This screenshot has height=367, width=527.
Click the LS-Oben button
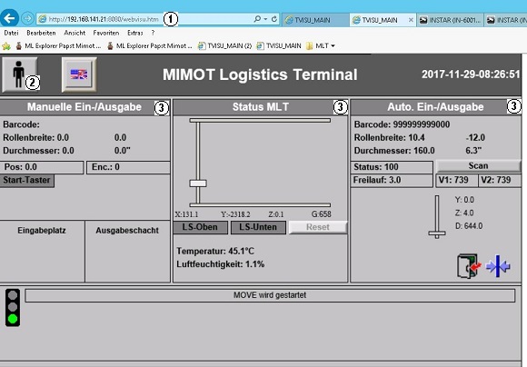200,227
